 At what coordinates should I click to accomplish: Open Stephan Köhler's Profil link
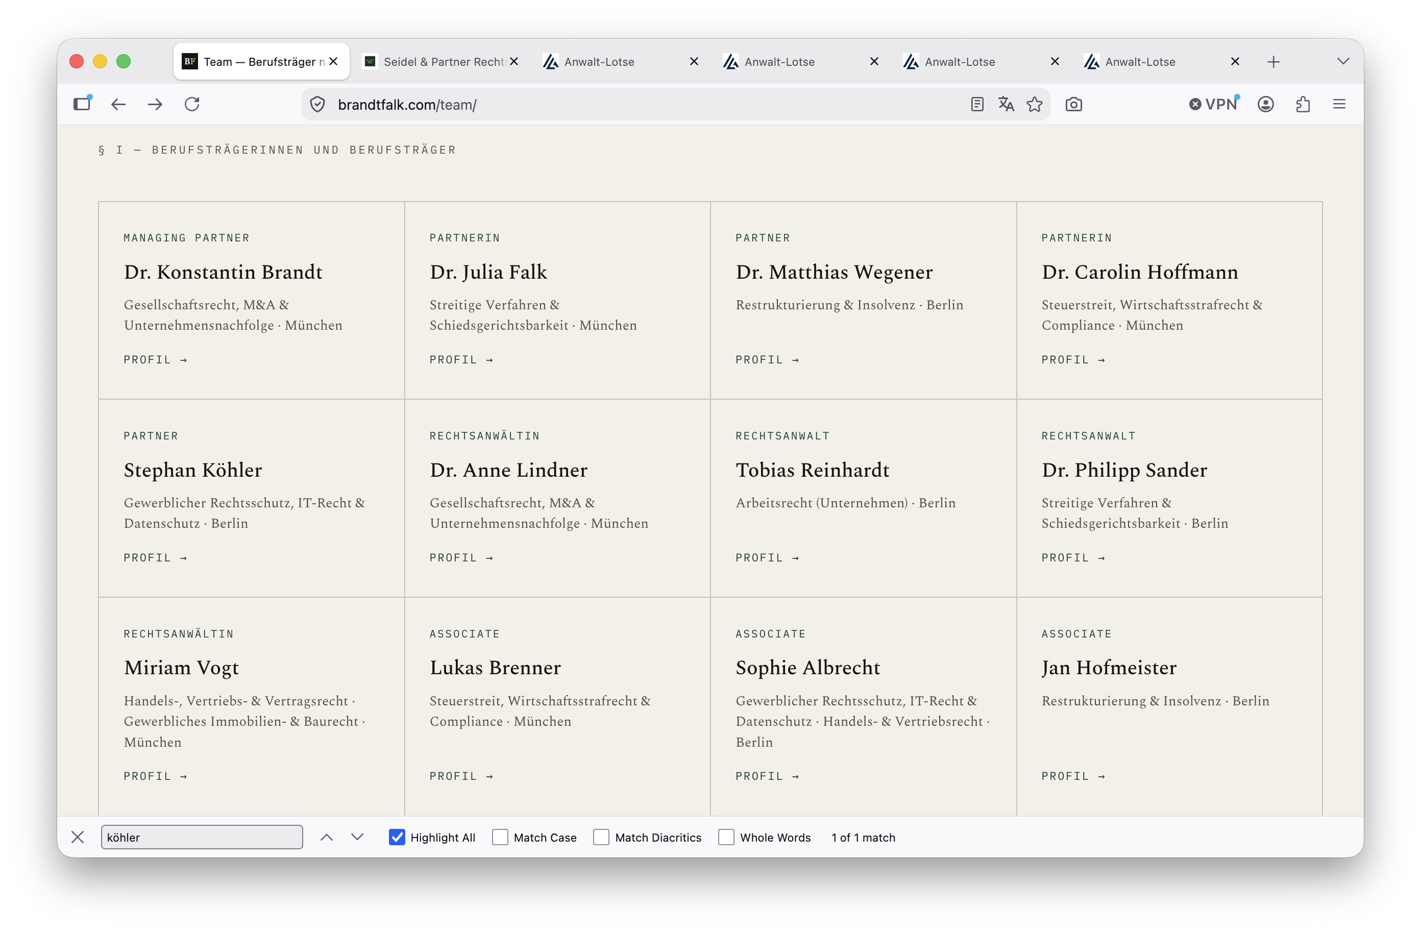tap(155, 557)
